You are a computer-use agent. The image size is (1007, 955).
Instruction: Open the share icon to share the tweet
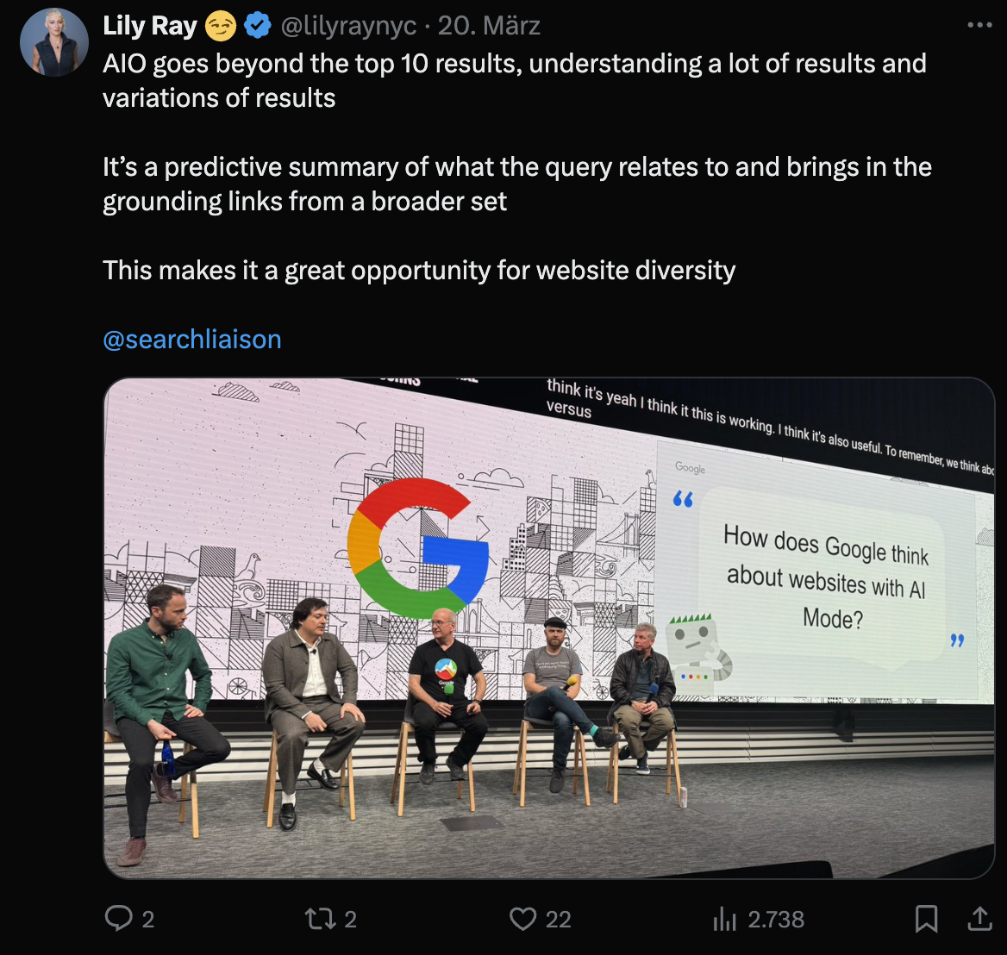click(979, 919)
